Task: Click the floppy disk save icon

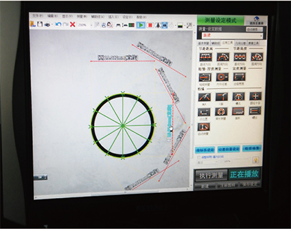Action: tap(40, 24)
